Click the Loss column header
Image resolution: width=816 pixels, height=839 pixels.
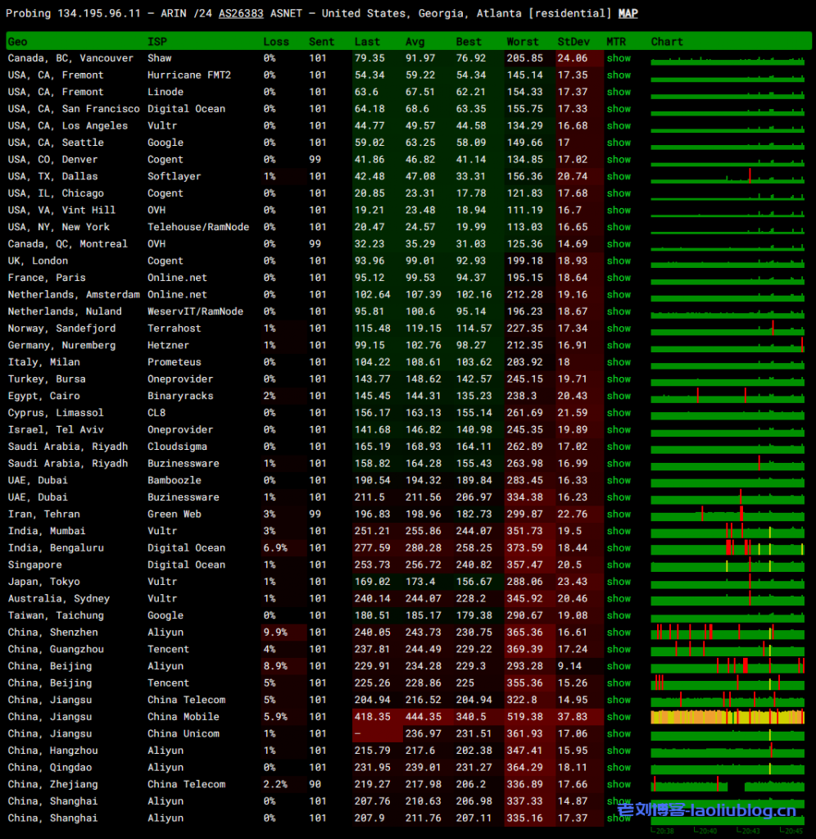(x=275, y=42)
